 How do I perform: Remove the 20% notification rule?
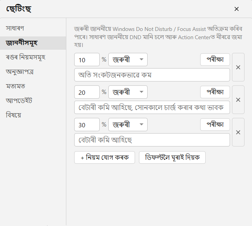pyautogui.click(x=238, y=100)
